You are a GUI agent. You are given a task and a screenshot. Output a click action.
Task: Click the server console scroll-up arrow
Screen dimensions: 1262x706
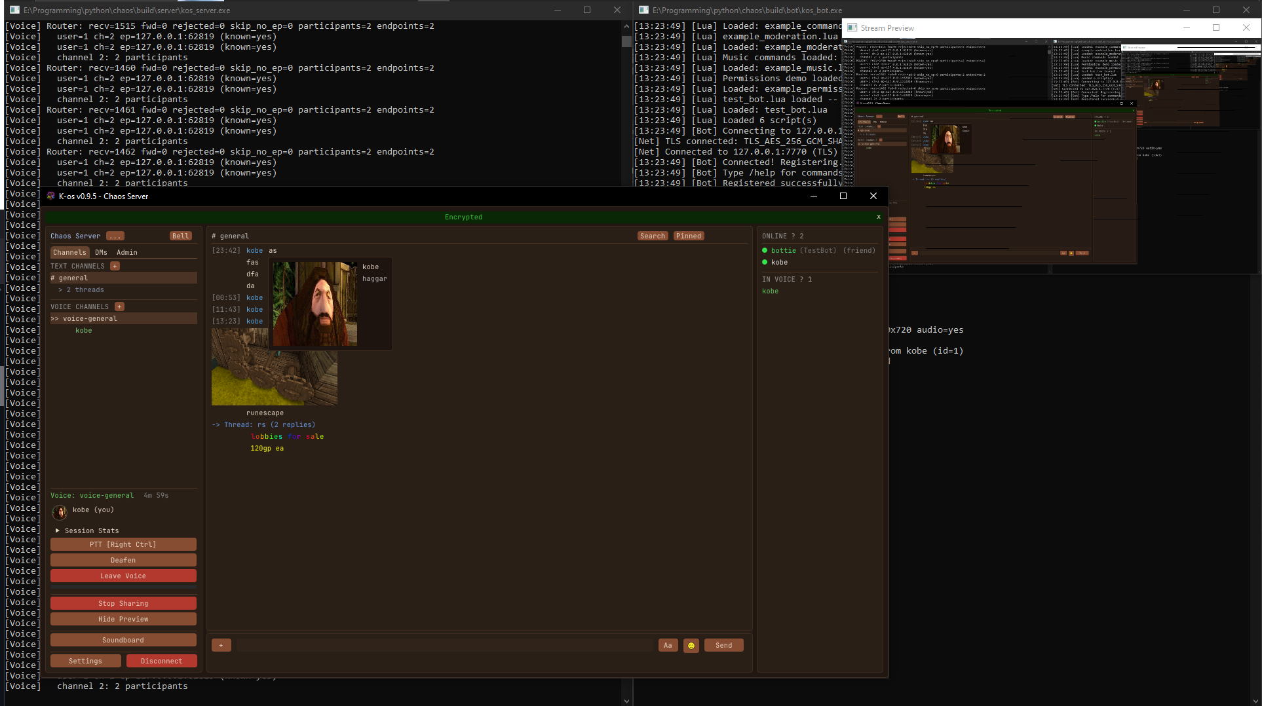[x=626, y=26]
